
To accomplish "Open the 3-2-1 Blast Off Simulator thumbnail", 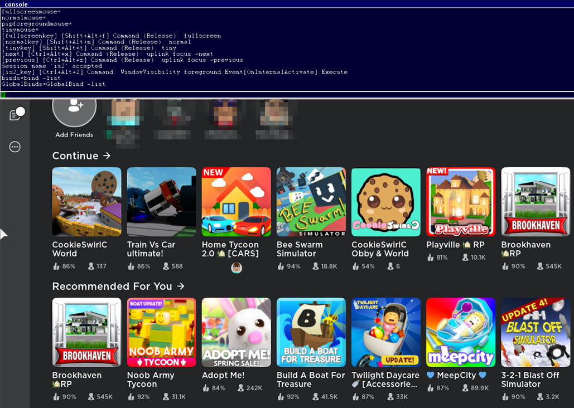I will tap(536, 332).
